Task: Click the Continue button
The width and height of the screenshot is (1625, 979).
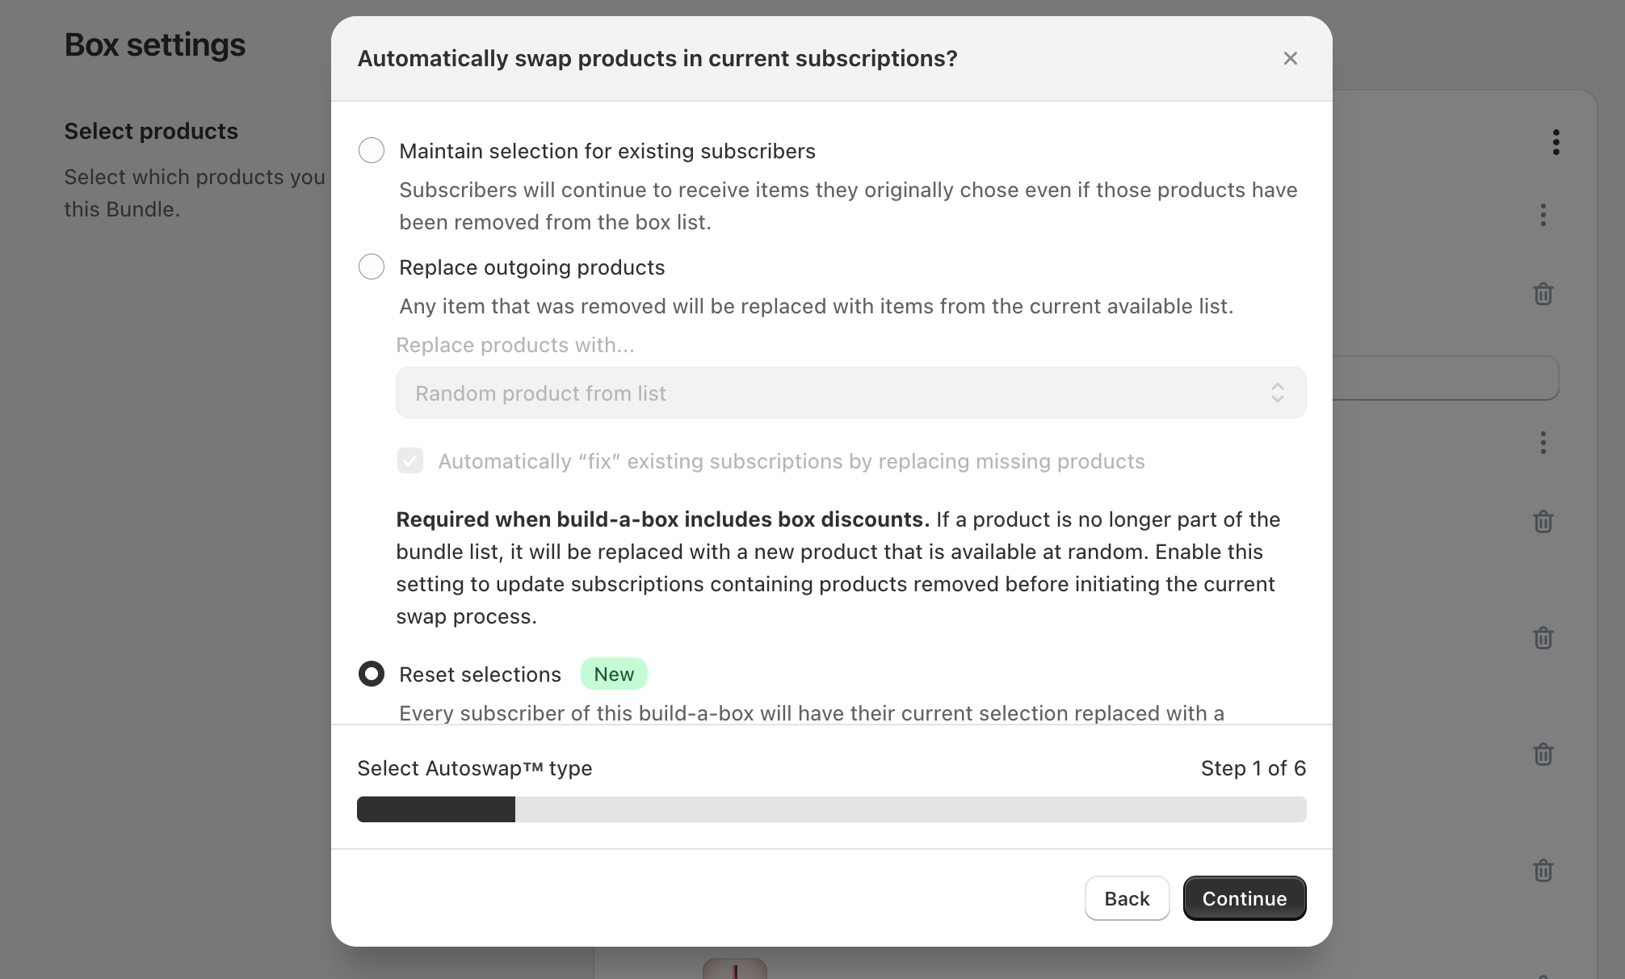Action: (1245, 898)
